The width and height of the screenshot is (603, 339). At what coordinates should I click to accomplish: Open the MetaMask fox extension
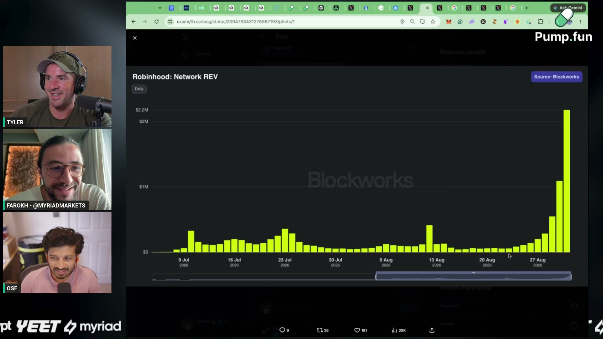point(448,22)
